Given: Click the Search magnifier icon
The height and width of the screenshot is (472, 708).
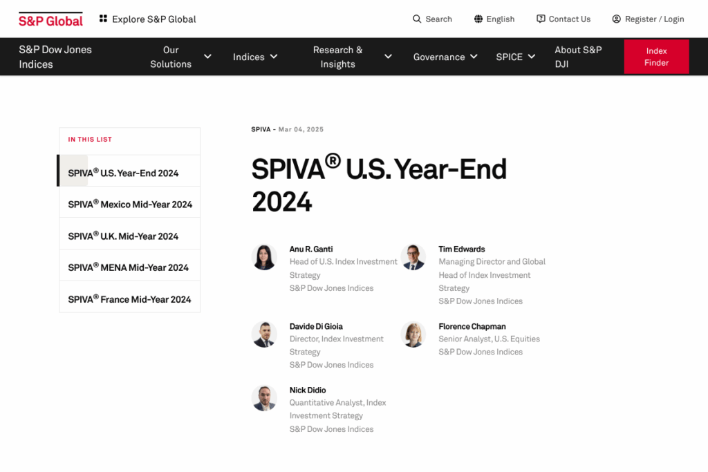Looking at the screenshot, I should pyautogui.click(x=417, y=19).
